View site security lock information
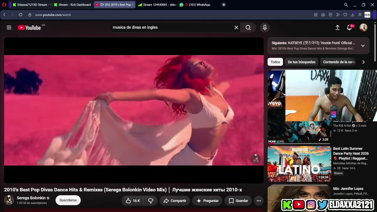This screenshot has height=212, width=377. coord(30,15)
